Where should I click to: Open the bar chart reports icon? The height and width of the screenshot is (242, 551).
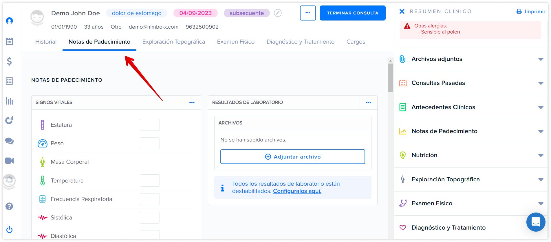[9, 101]
